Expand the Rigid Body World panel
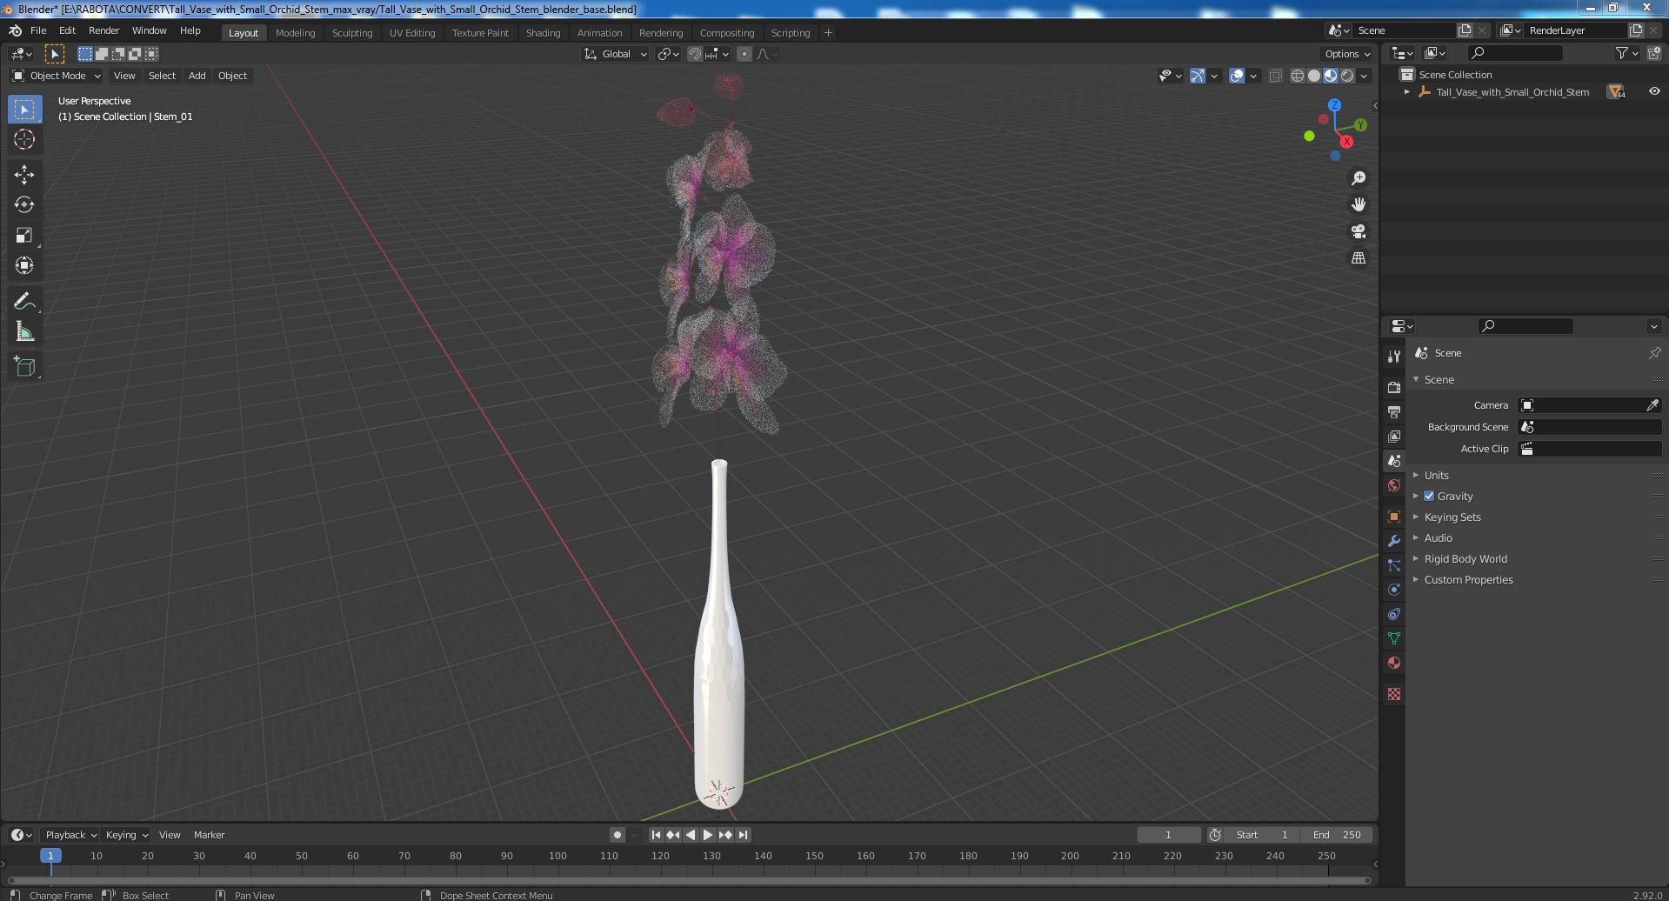The height and width of the screenshot is (901, 1669). coord(1465,558)
